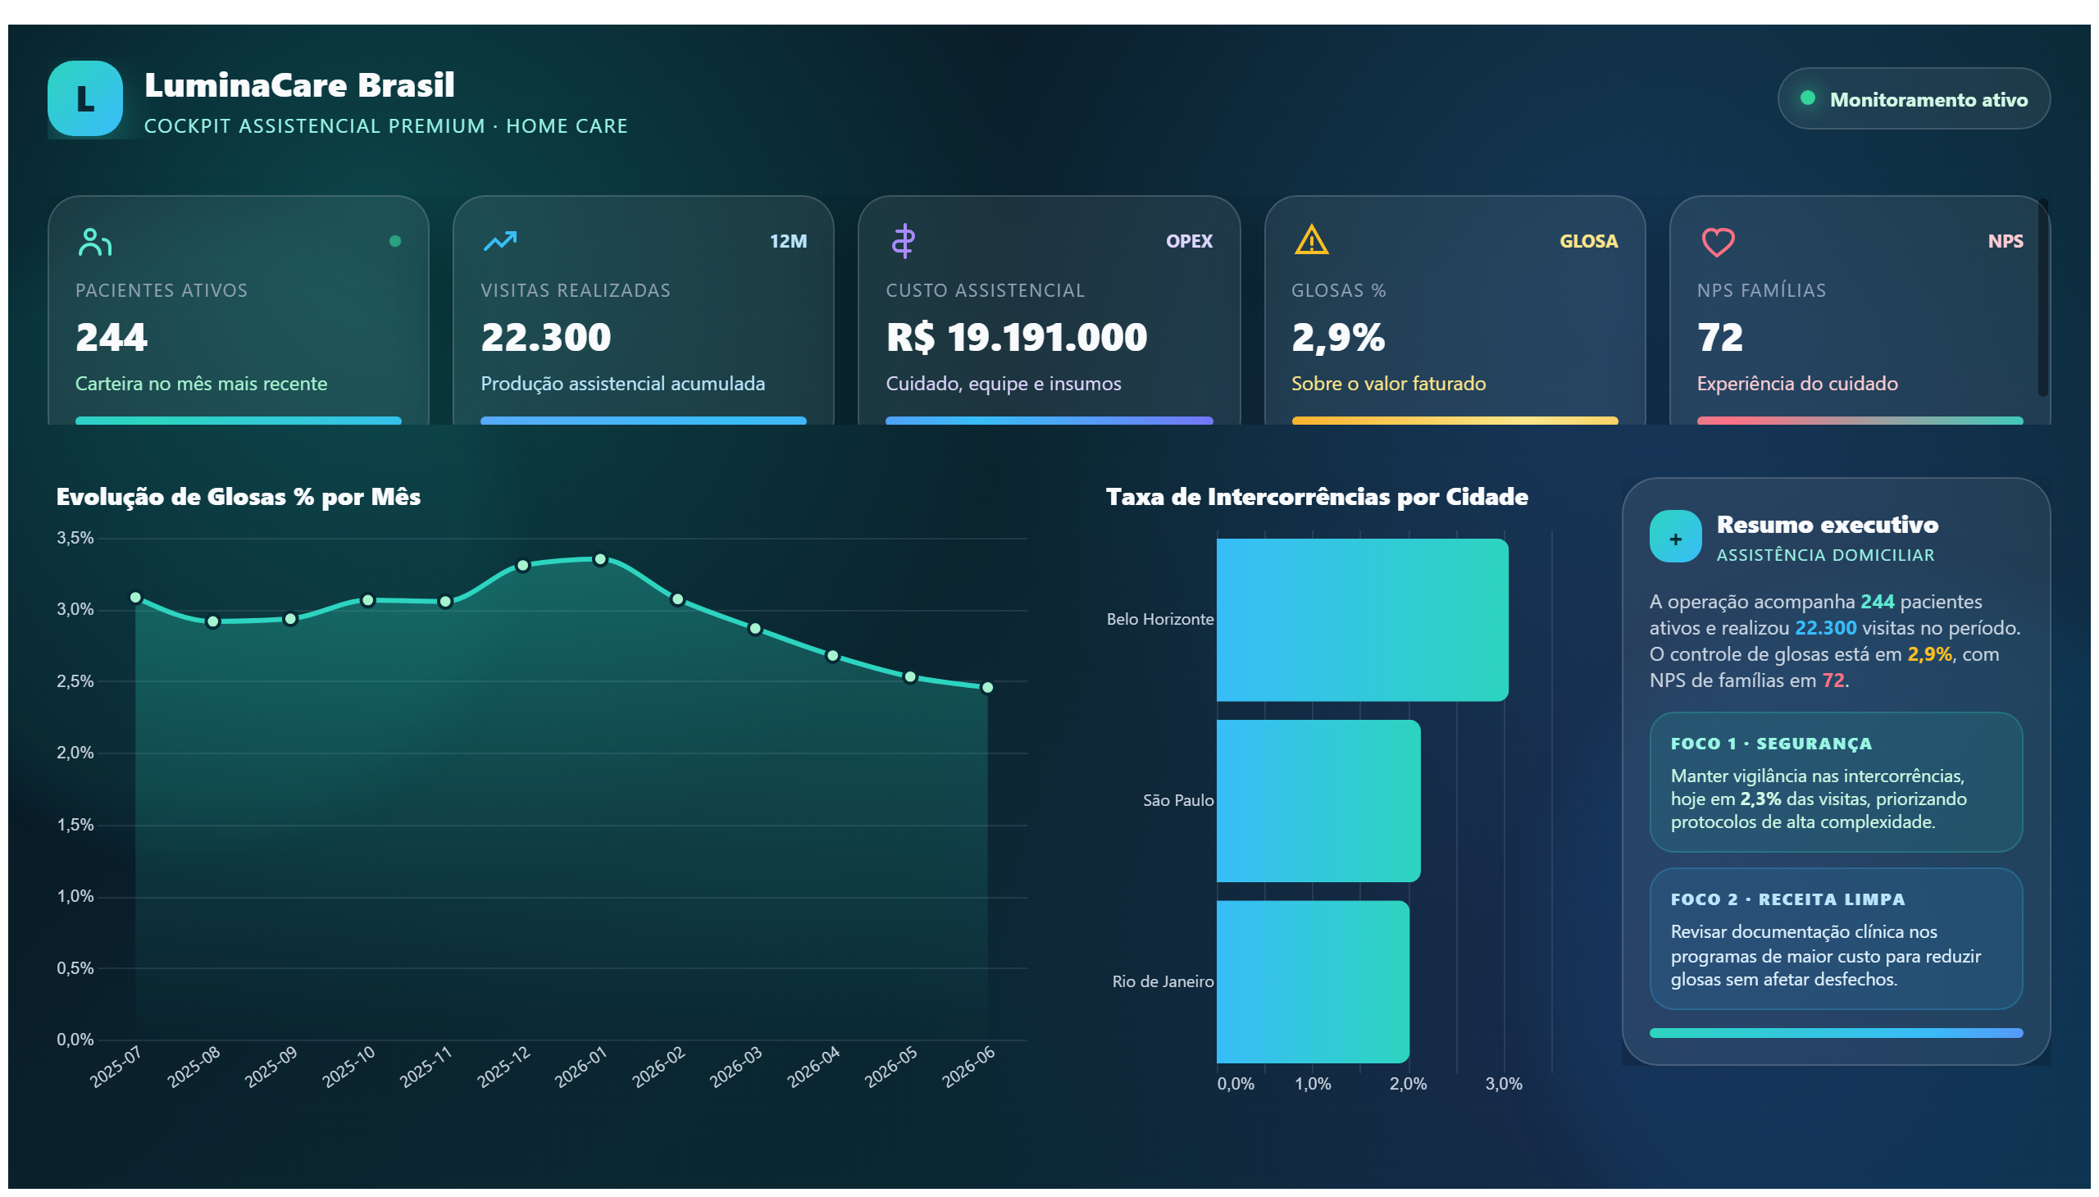Click the Rio de Janeiro bar

[x=1312, y=981]
